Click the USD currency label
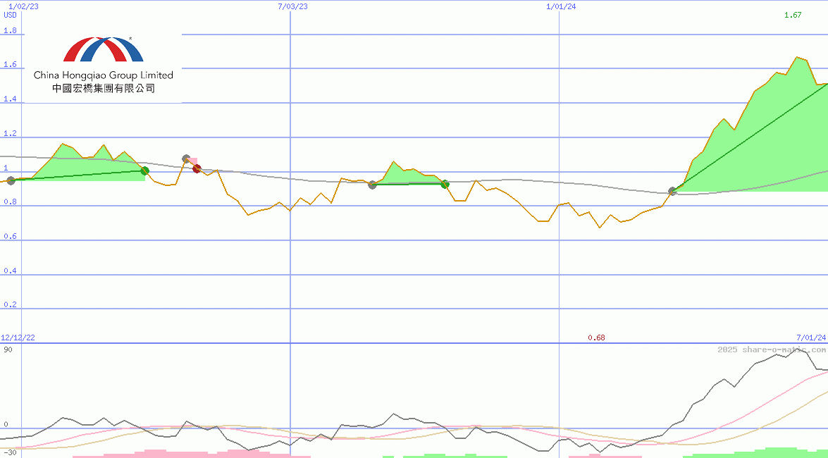Image resolution: width=828 pixels, height=458 pixels. 10,15
